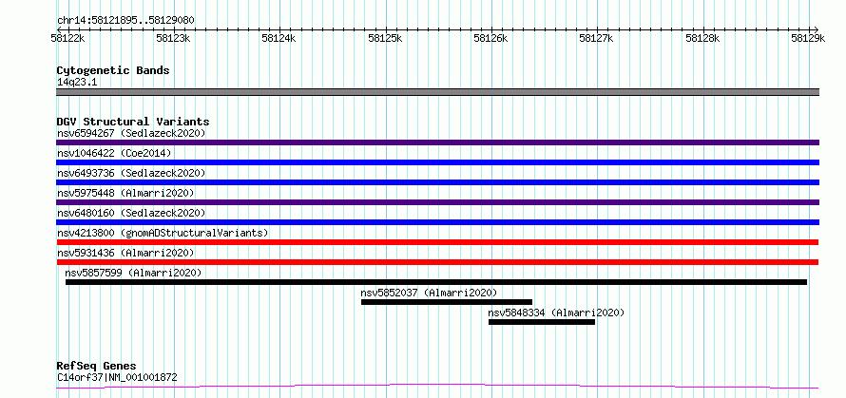This screenshot has height=398, width=846.
Task: Select the nsv5857599 long black bar
Action: [436, 282]
